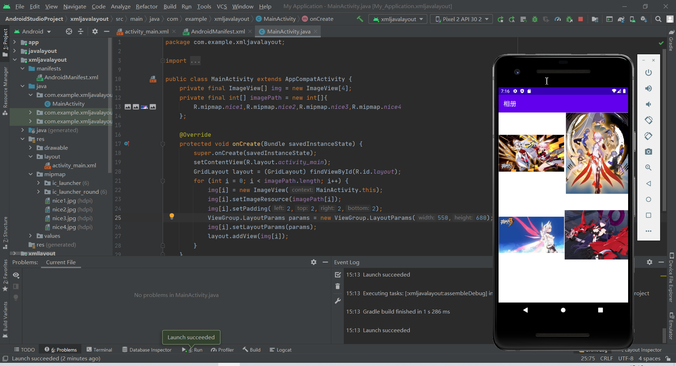
Task: Rotate the emulator display left
Action: pos(649,120)
